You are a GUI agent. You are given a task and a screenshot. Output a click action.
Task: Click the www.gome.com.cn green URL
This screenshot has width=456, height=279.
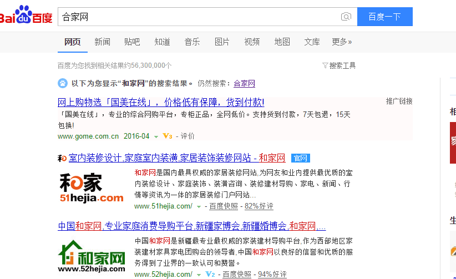point(88,136)
